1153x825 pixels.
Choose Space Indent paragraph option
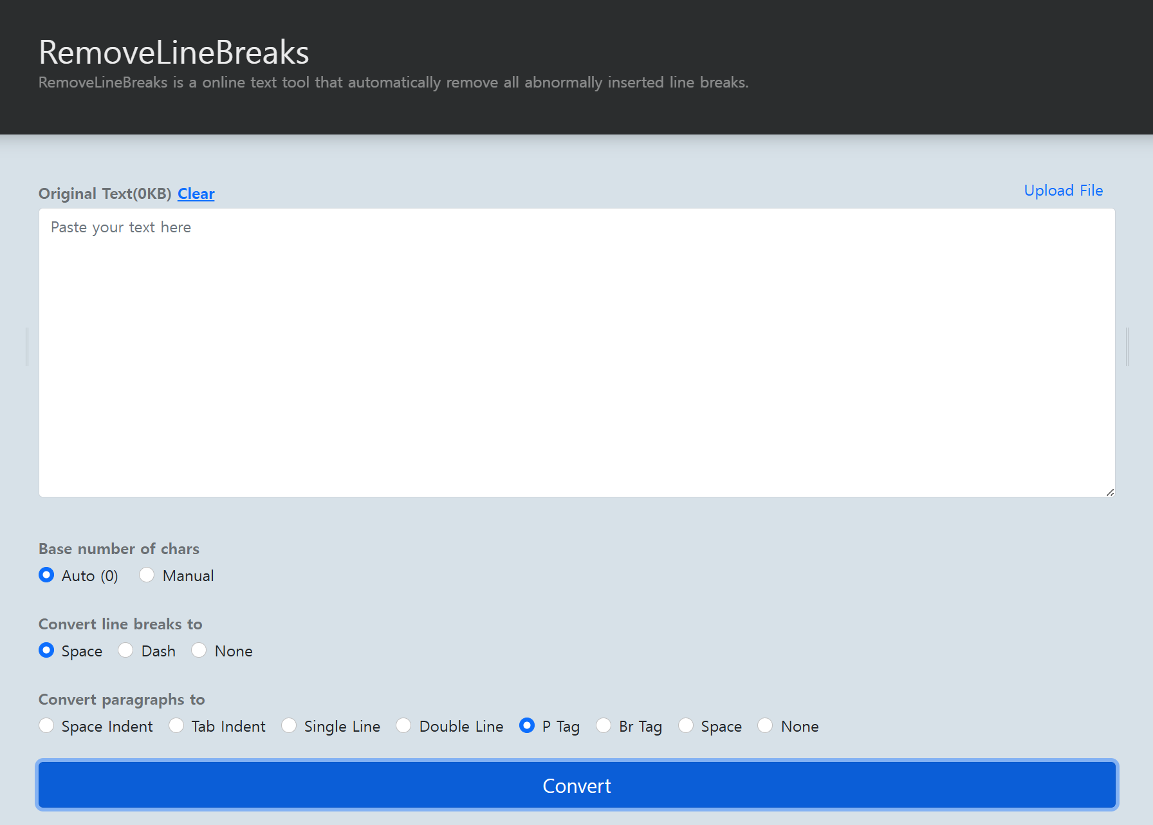[x=46, y=725]
